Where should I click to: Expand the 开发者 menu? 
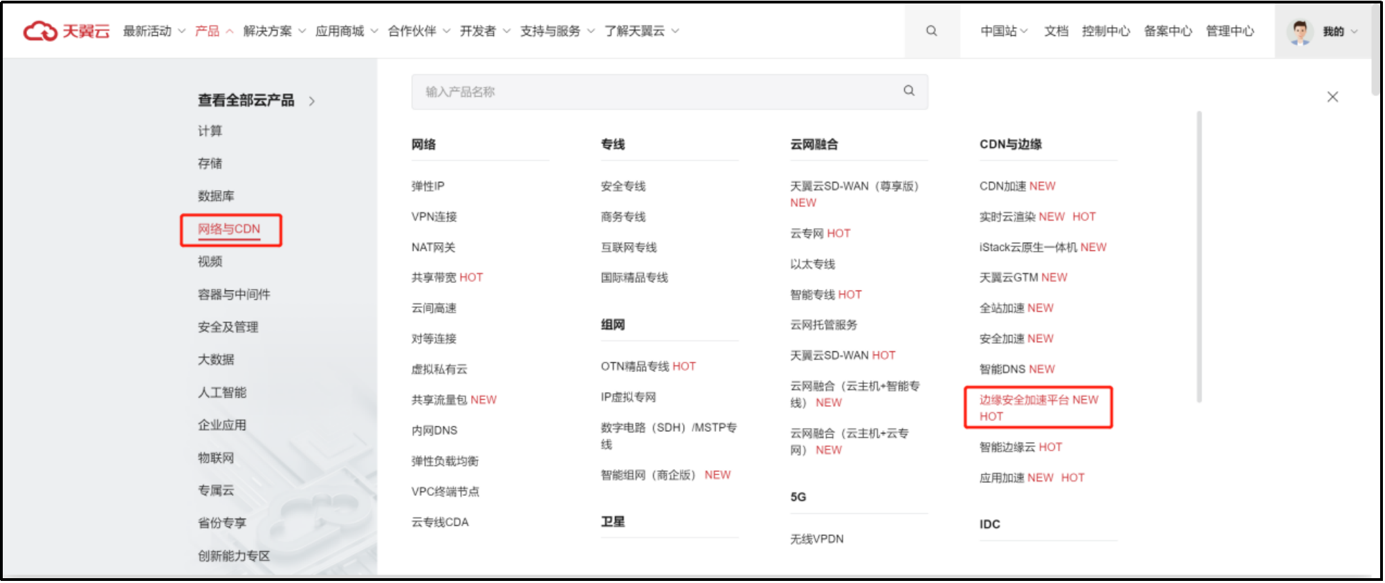486,31
